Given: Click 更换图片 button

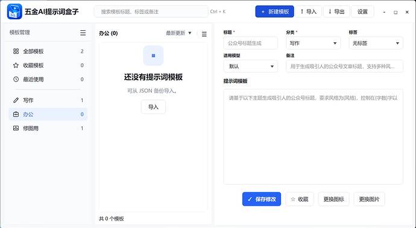Looking at the screenshot, I should (369, 199).
